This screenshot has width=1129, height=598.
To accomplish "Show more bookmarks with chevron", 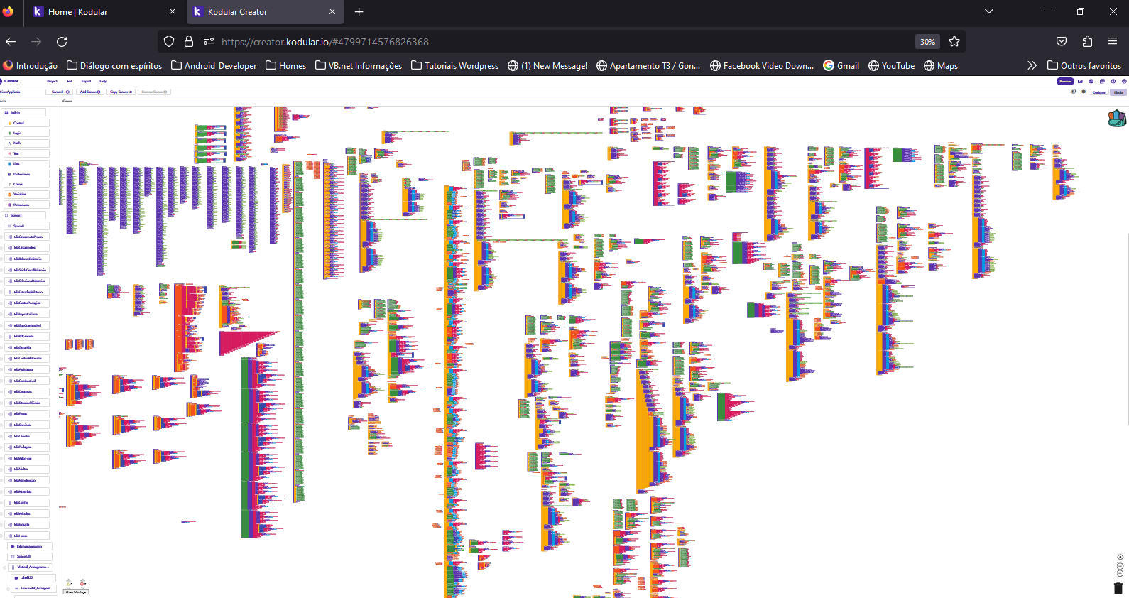I will click(x=1032, y=66).
